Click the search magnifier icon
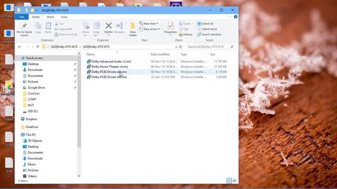 pos(232,47)
